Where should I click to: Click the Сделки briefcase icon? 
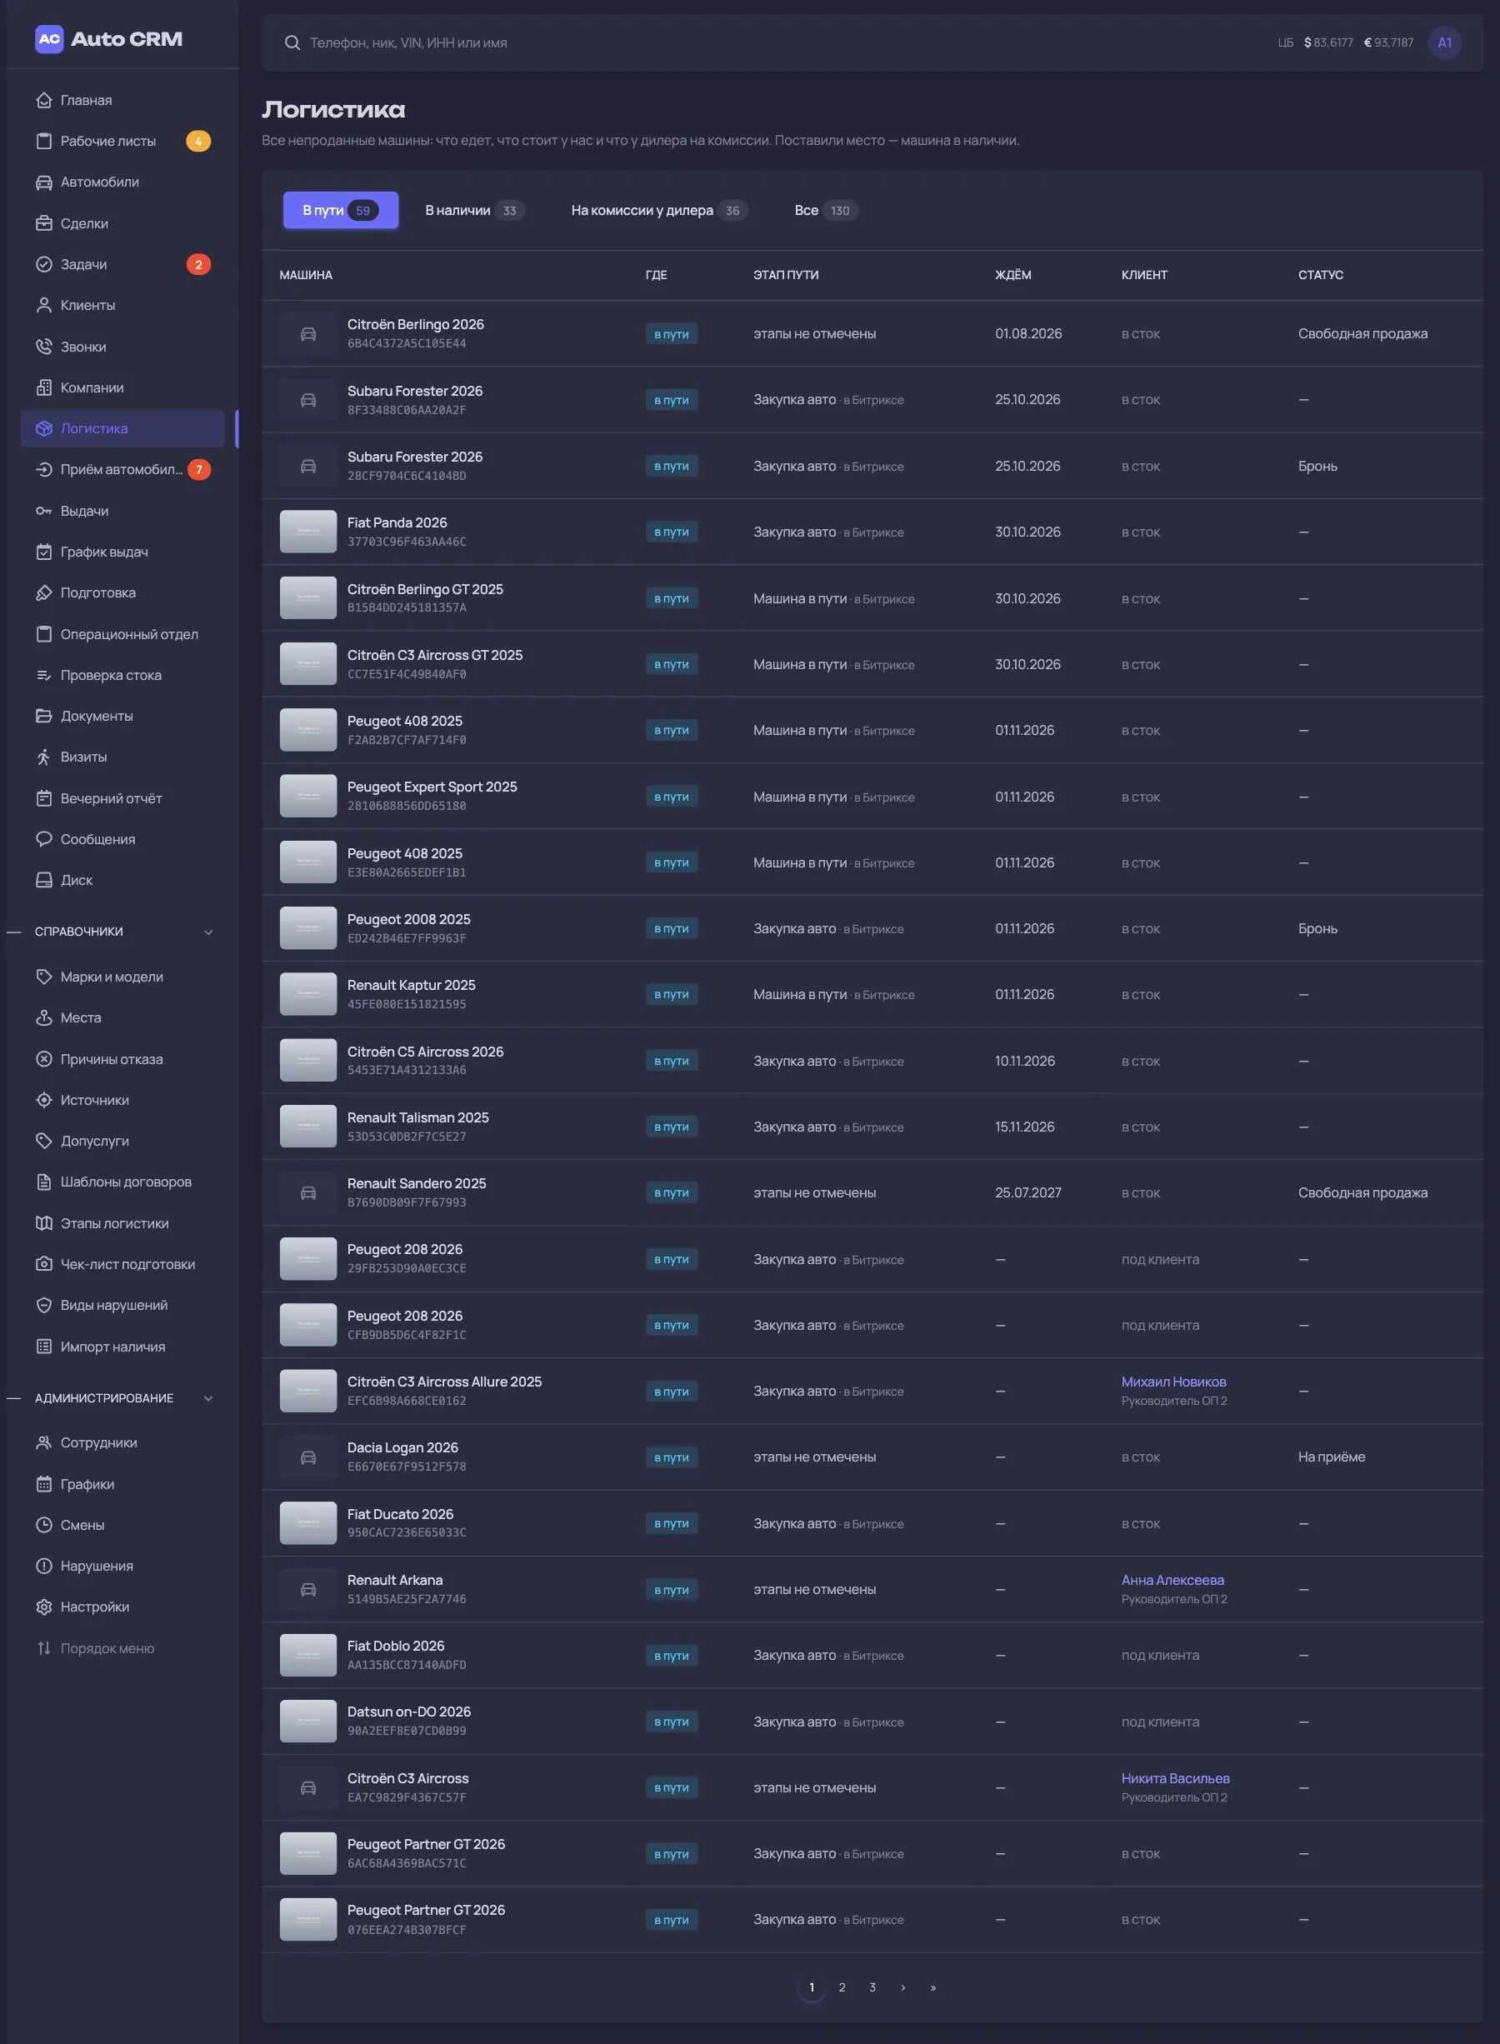point(43,223)
